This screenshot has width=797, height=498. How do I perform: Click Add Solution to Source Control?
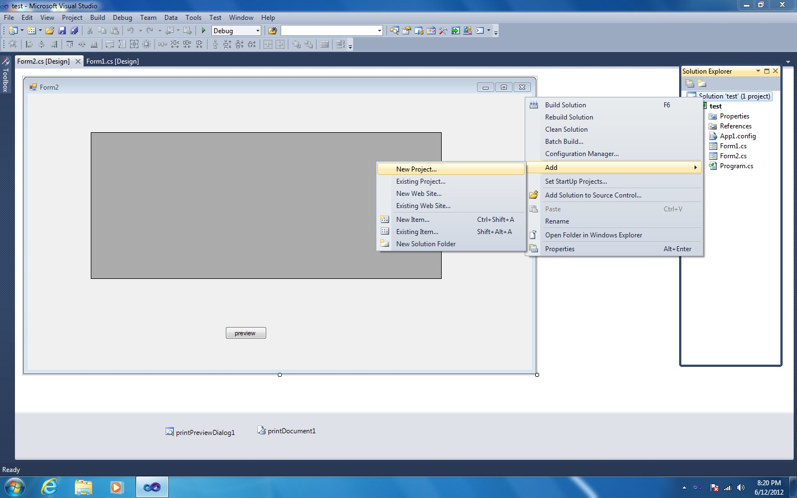coord(615,195)
